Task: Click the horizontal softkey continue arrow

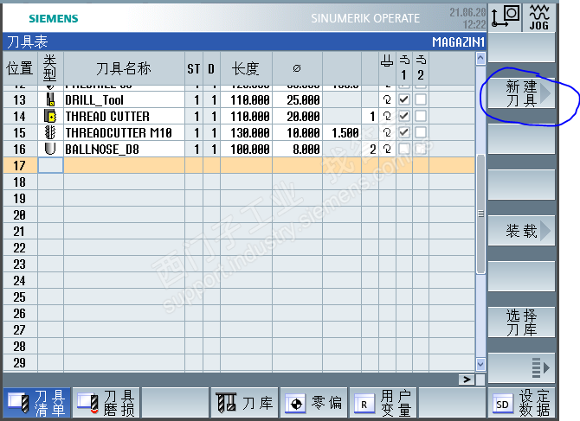Action: point(467,380)
